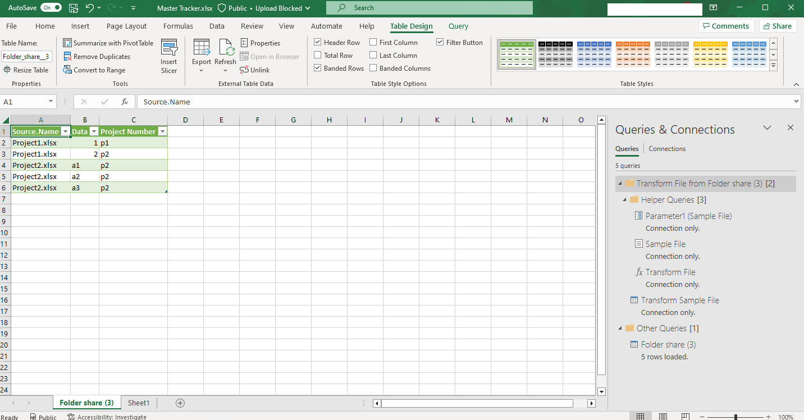The height and width of the screenshot is (420, 804).
Task: Click the Save icon in title bar
Action: (x=74, y=8)
